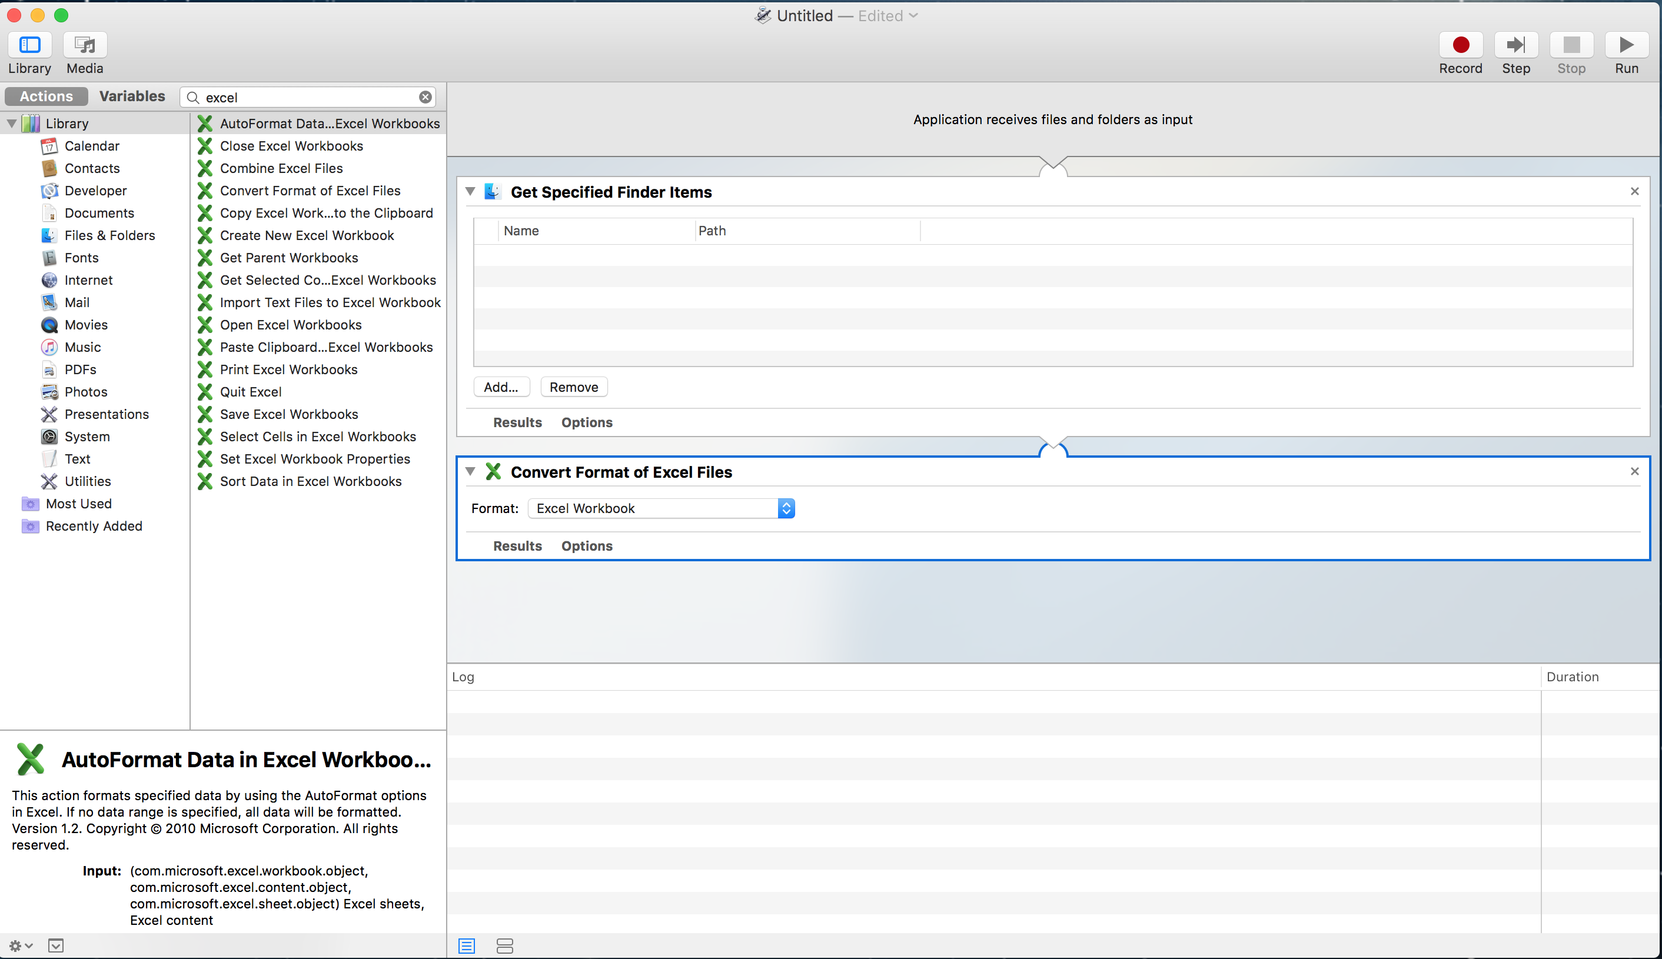Screen dimensions: 1662x959
Task: Select Sort Data in Excel Workbooks action
Action: pos(319,481)
